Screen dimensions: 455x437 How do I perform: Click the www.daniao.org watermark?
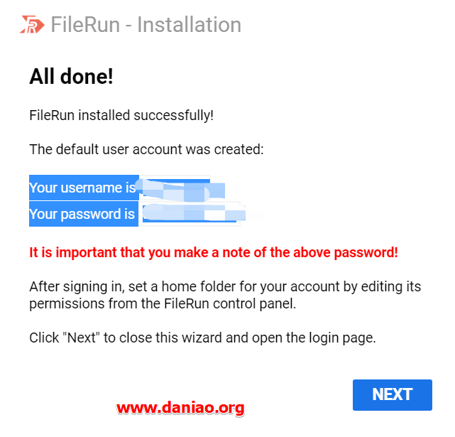180,408
